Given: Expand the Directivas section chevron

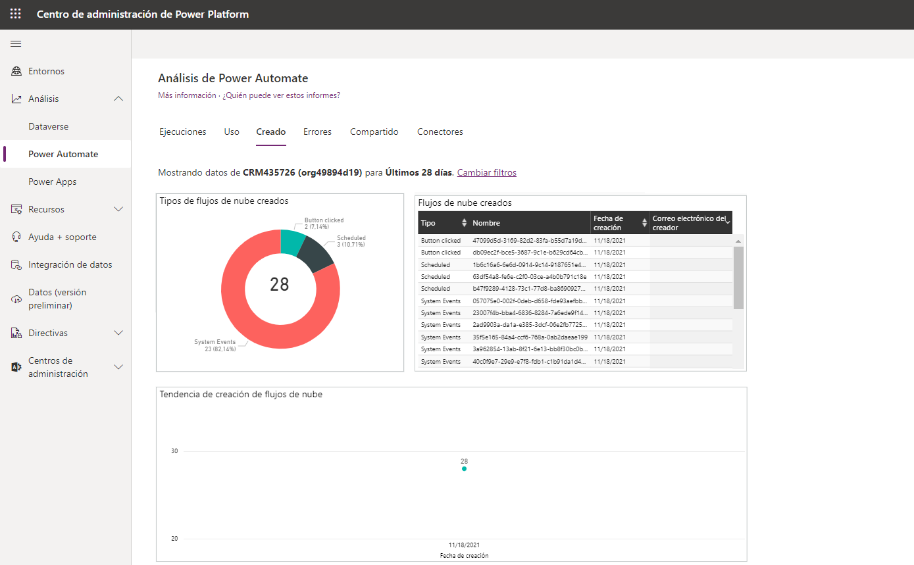Looking at the screenshot, I should tap(118, 333).
